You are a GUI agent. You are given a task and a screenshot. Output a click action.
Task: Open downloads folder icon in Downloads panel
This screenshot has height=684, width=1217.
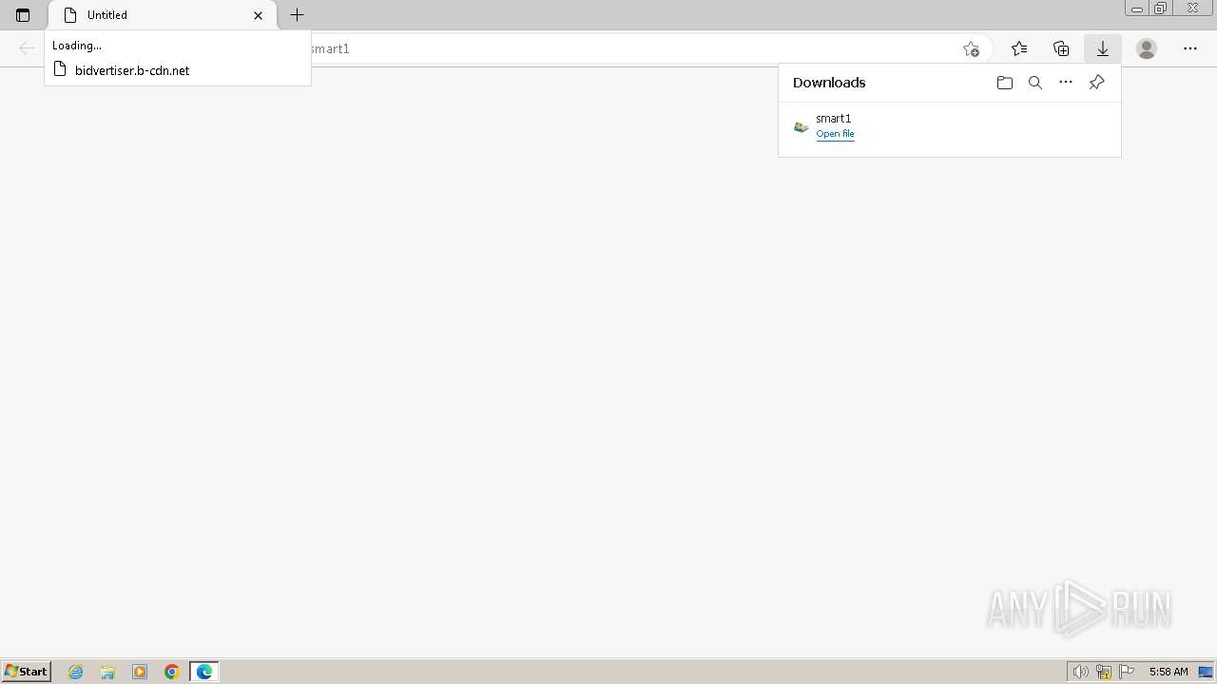click(x=1005, y=83)
